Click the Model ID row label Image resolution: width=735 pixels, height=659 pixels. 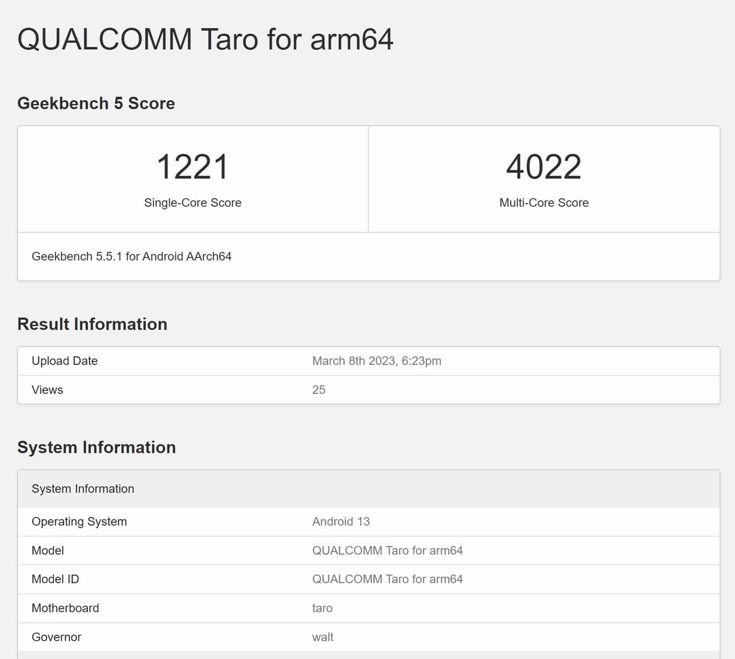point(55,579)
